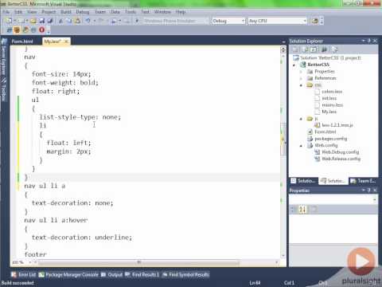Open the Build menu

coord(66,12)
